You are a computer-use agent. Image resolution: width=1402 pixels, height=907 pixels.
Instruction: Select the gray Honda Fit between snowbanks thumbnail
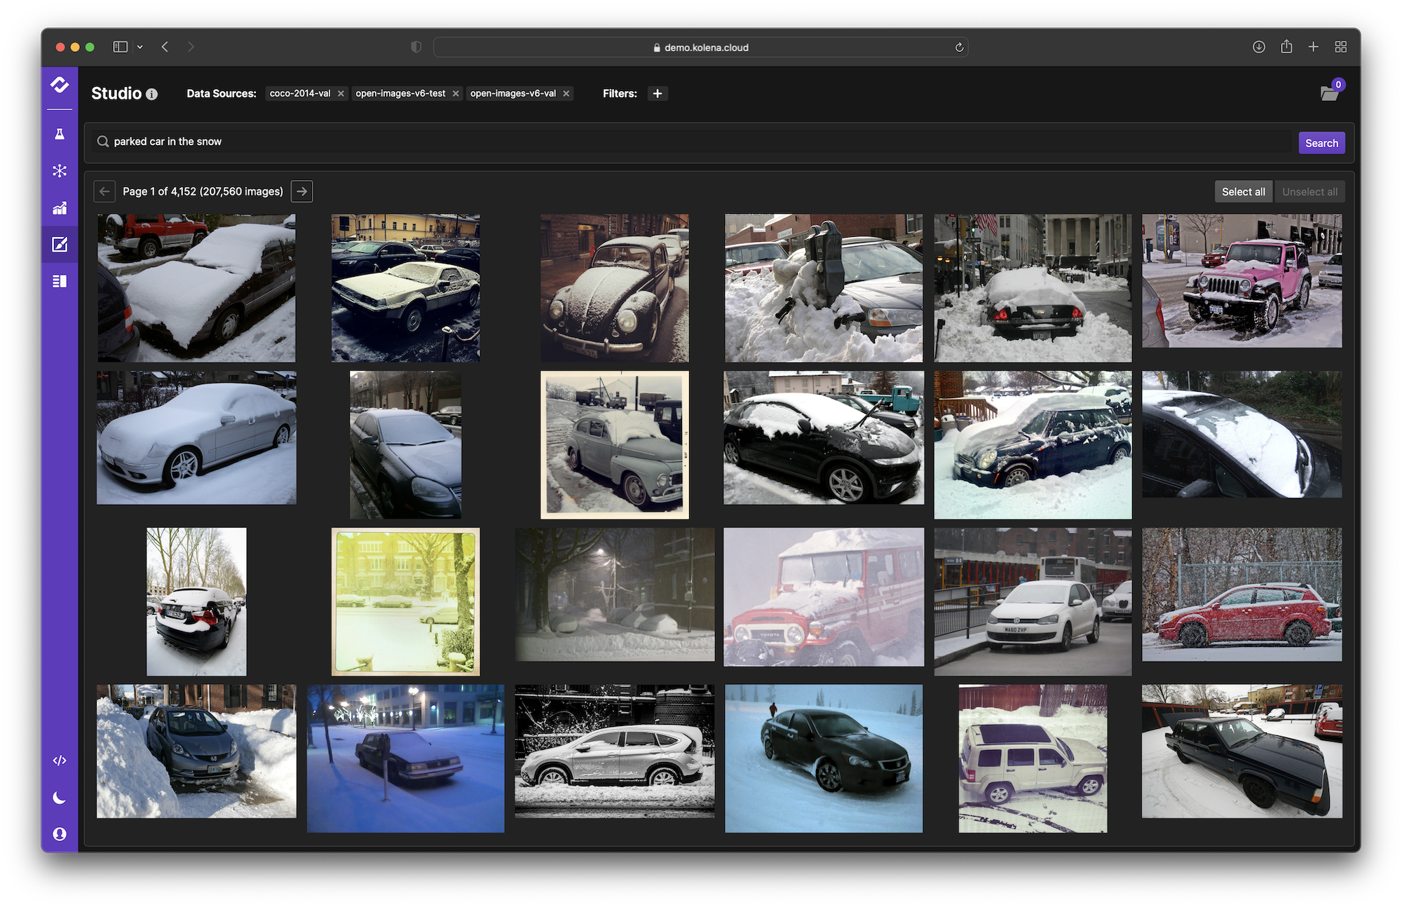click(x=196, y=751)
